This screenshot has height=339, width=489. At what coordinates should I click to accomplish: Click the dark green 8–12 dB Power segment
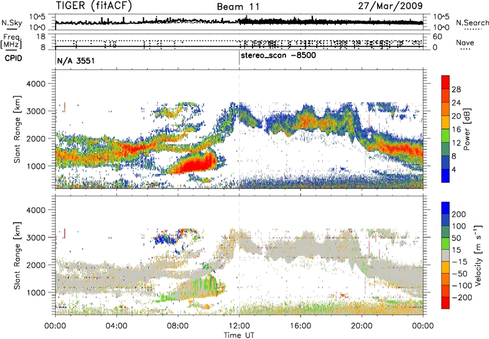coord(446,149)
